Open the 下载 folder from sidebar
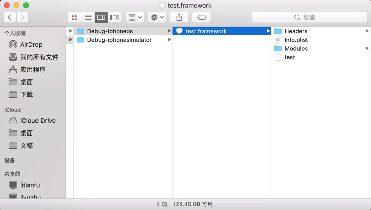Viewport: 371px width, 210px height. pos(25,95)
